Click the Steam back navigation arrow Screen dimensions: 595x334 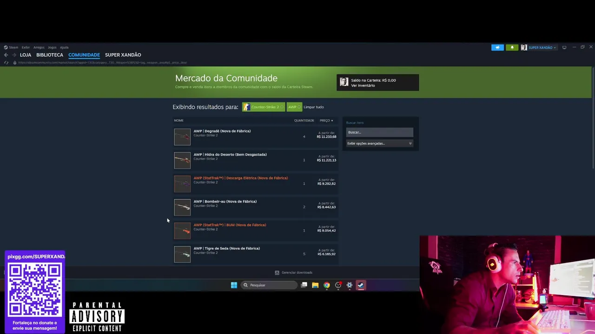pos(6,55)
